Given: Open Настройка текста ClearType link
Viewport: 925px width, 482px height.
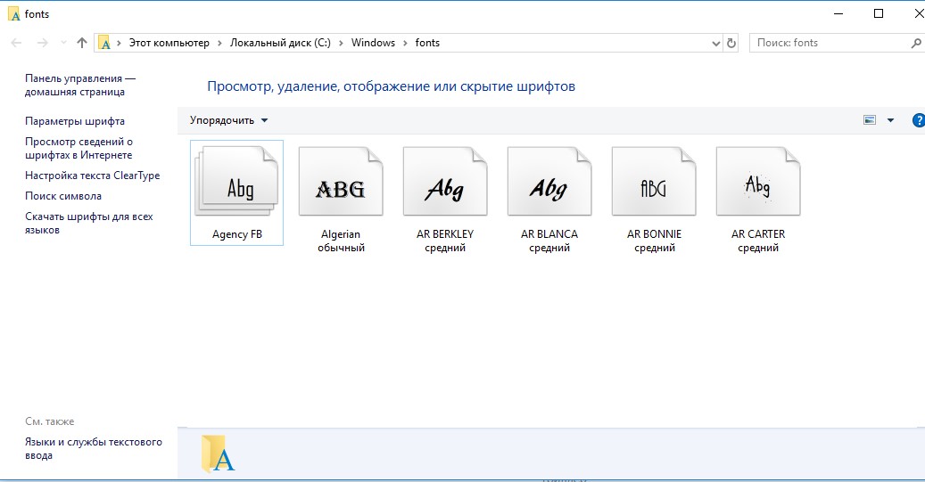Looking at the screenshot, I should coord(92,176).
